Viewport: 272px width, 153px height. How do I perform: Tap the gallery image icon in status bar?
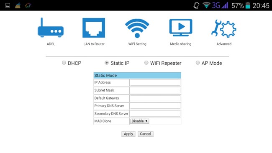pos(8,5)
